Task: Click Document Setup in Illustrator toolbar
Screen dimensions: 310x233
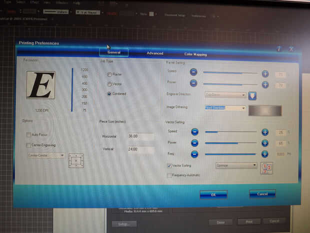Action: [175, 15]
